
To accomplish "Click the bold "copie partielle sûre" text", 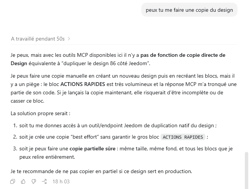I will tap(92, 148).
